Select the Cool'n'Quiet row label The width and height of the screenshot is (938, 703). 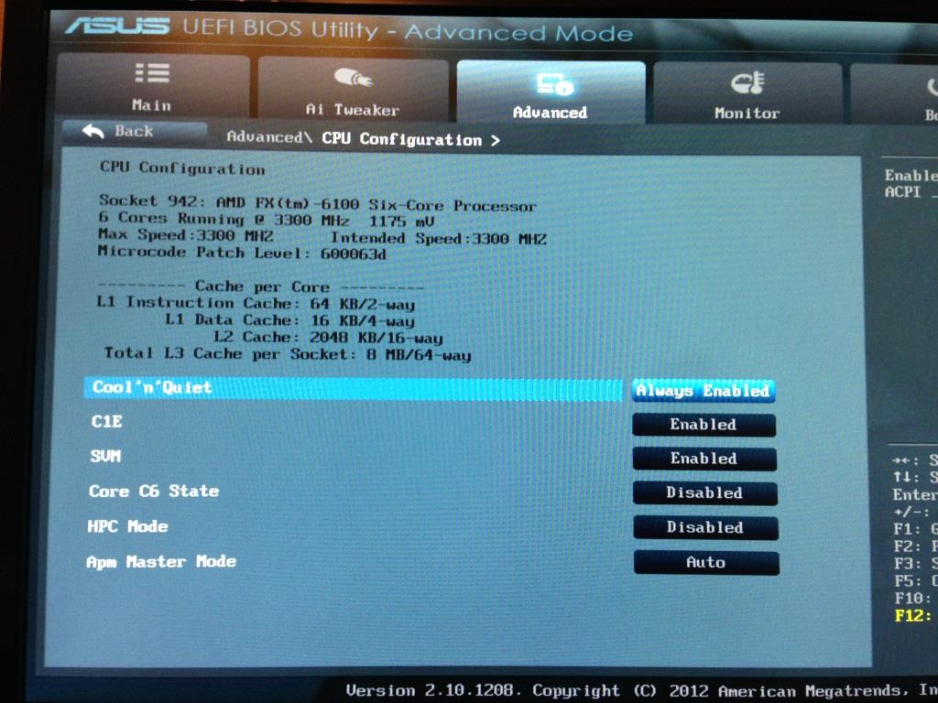152,387
